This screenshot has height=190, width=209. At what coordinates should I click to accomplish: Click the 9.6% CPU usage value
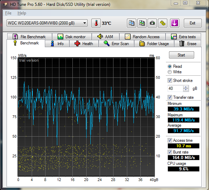point(183,169)
